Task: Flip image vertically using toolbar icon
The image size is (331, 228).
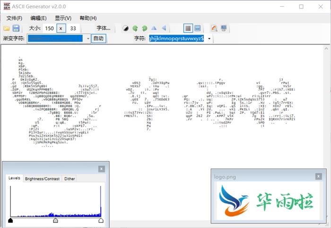Action: click(164, 28)
